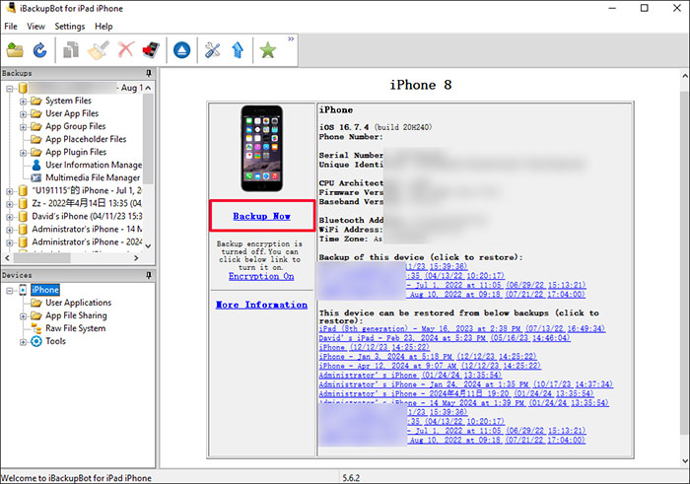
Task: Select Administrator's iPhone - 2024 backup
Action: pyautogui.click(x=87, y=242)
